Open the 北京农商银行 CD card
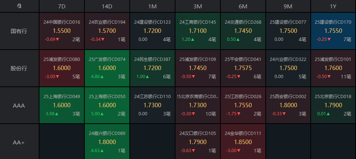Viewport: 356px width, 159px height. coord(197,105)
